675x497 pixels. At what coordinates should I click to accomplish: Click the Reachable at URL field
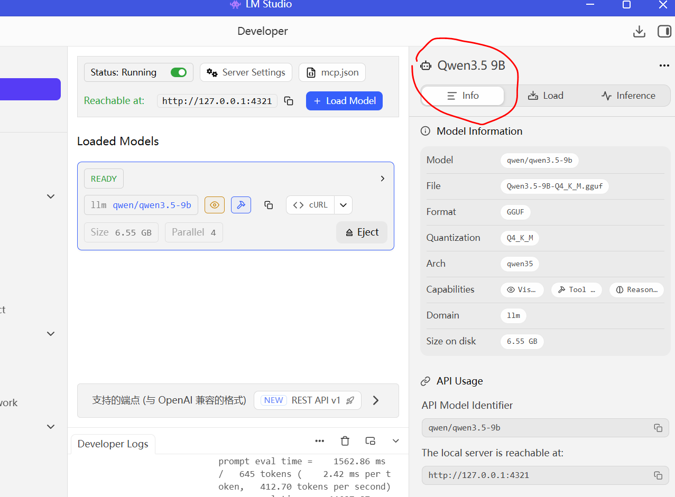click(x=217, y=101)
